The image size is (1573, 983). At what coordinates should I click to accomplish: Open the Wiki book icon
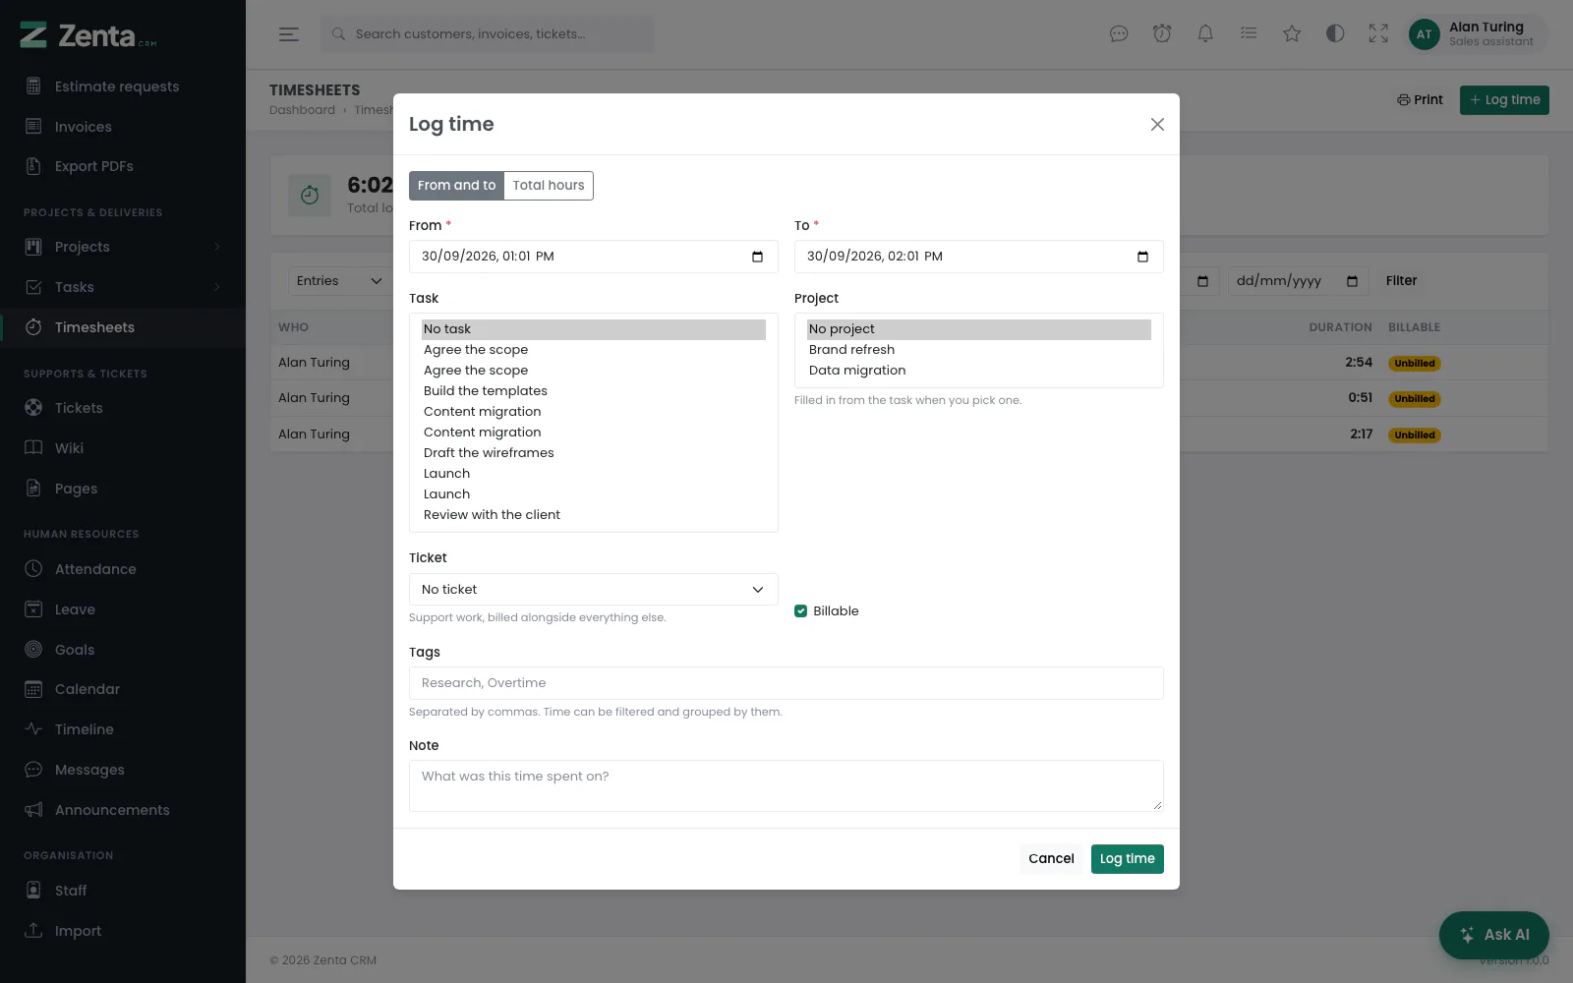point(33,448)
